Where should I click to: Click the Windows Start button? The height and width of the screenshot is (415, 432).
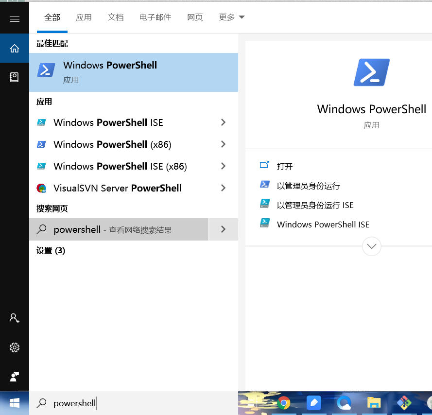click(x=14, y=403)
